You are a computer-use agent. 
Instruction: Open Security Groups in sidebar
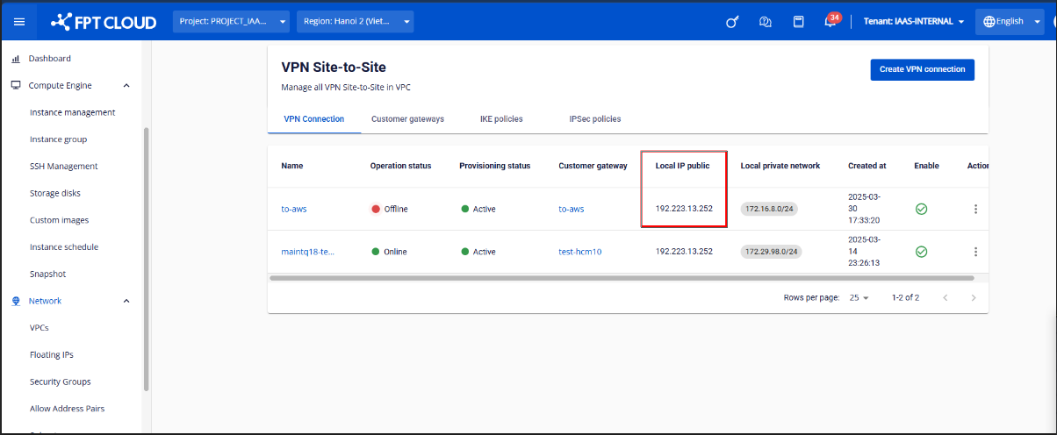(61, 382)
